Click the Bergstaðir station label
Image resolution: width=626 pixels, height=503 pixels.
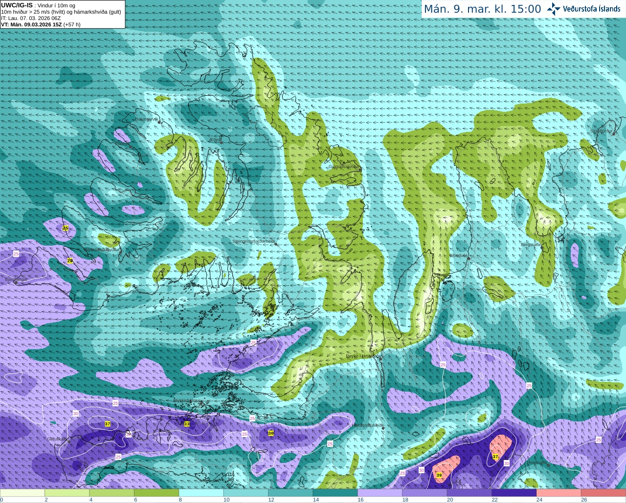click(531, 244)
